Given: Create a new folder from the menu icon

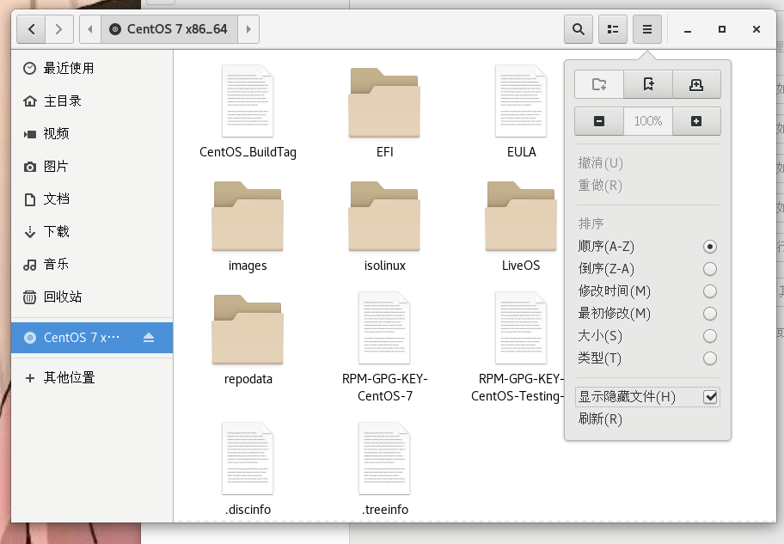Looking at the screenshot, I should click(598, 84).
